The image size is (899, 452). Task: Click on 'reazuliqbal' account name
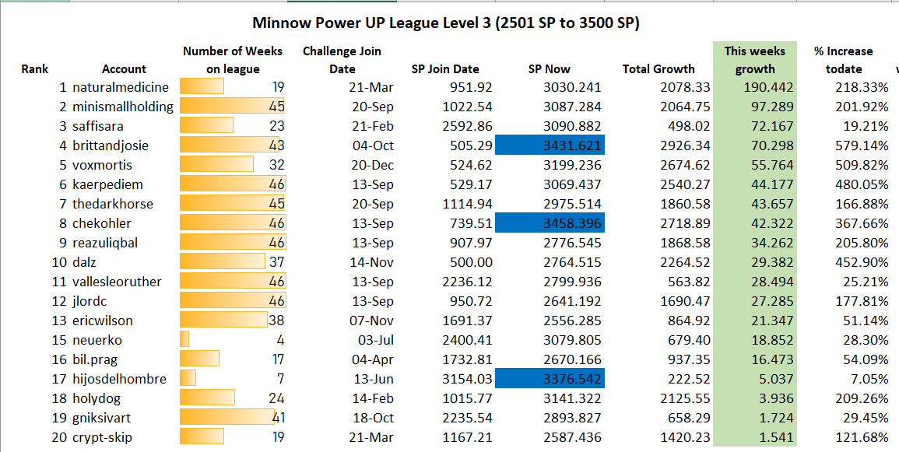click(x=105, y=243)
